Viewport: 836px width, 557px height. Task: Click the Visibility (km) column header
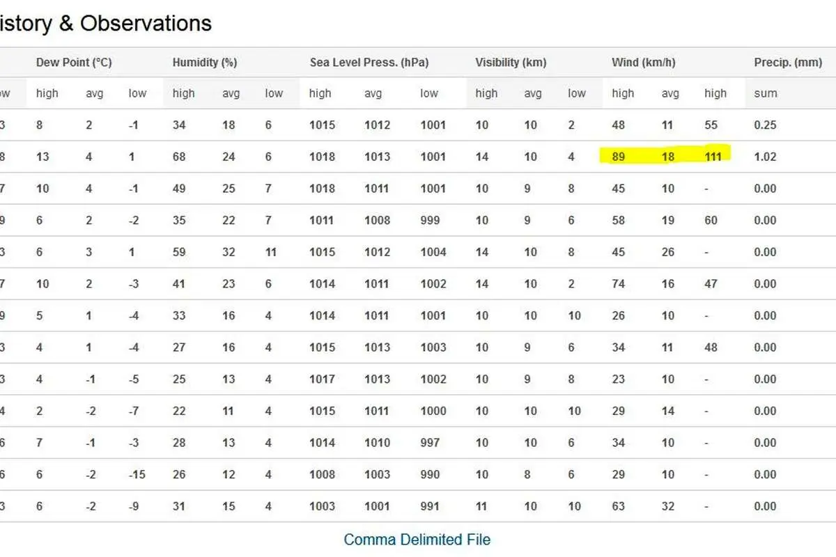click(511, 63)
